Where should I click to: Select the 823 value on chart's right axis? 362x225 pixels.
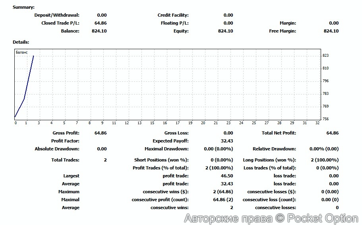coord(325,56)
